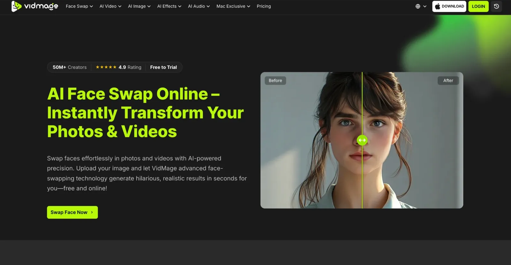Expand the AI Video menu

pyautogui.click(x=111, y=6)
